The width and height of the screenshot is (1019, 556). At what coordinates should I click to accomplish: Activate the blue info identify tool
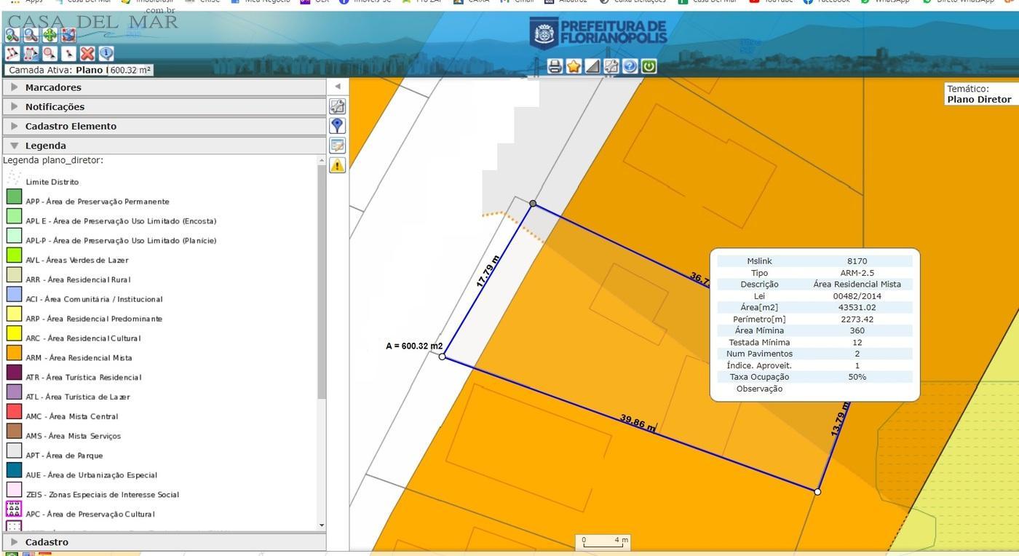(106, 54)
